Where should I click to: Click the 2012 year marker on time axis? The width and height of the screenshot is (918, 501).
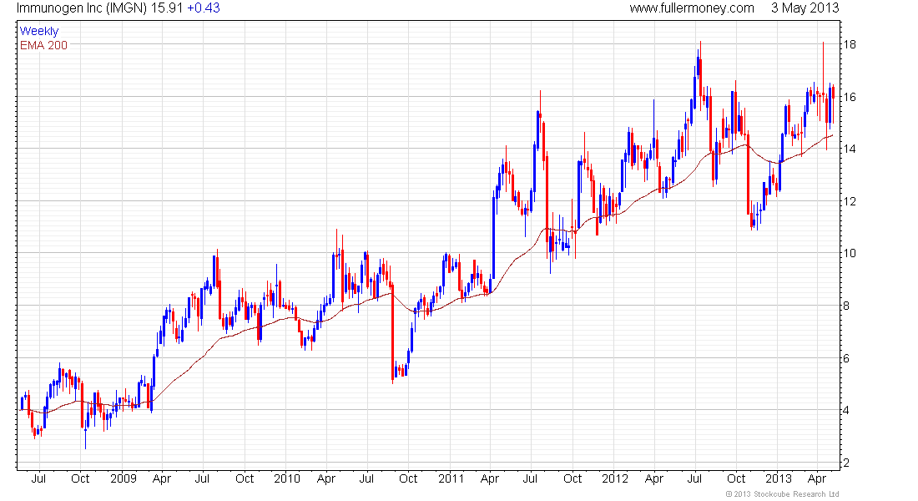click(615, 478)
